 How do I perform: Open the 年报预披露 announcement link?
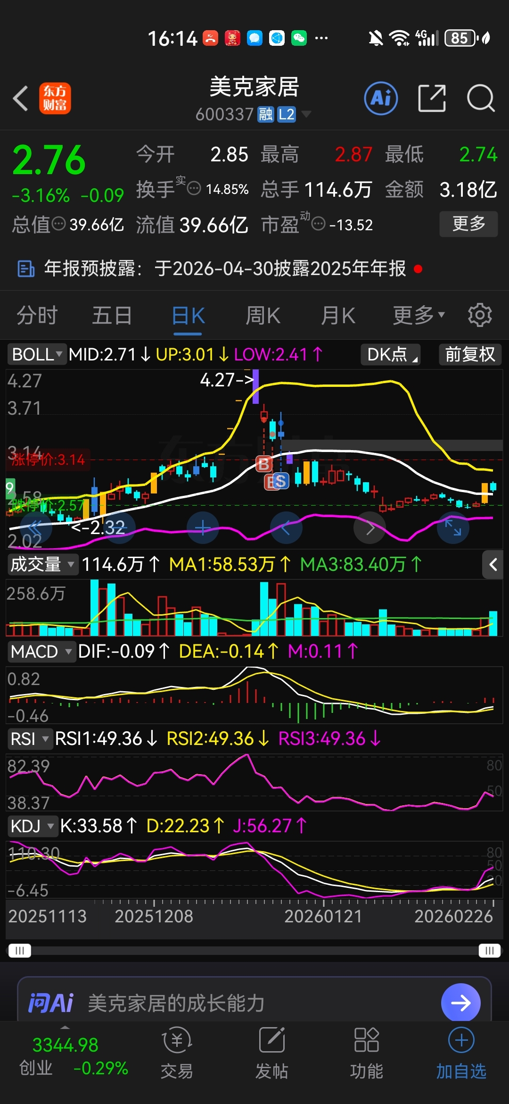(225, 268)
